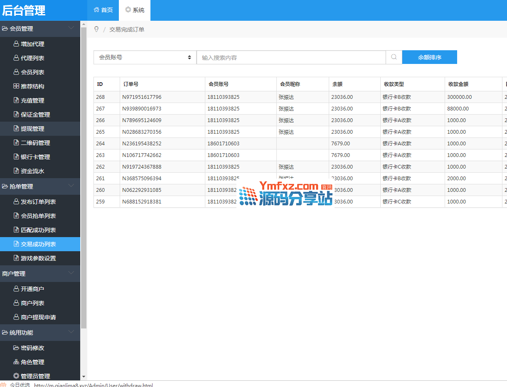Select the 推荐结构 grid icon

(16, 86)
